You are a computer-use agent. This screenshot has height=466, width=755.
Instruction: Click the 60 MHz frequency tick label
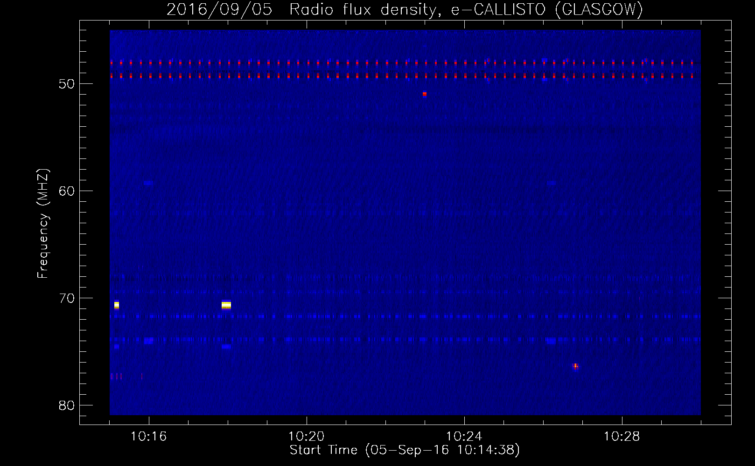[67, 191]
